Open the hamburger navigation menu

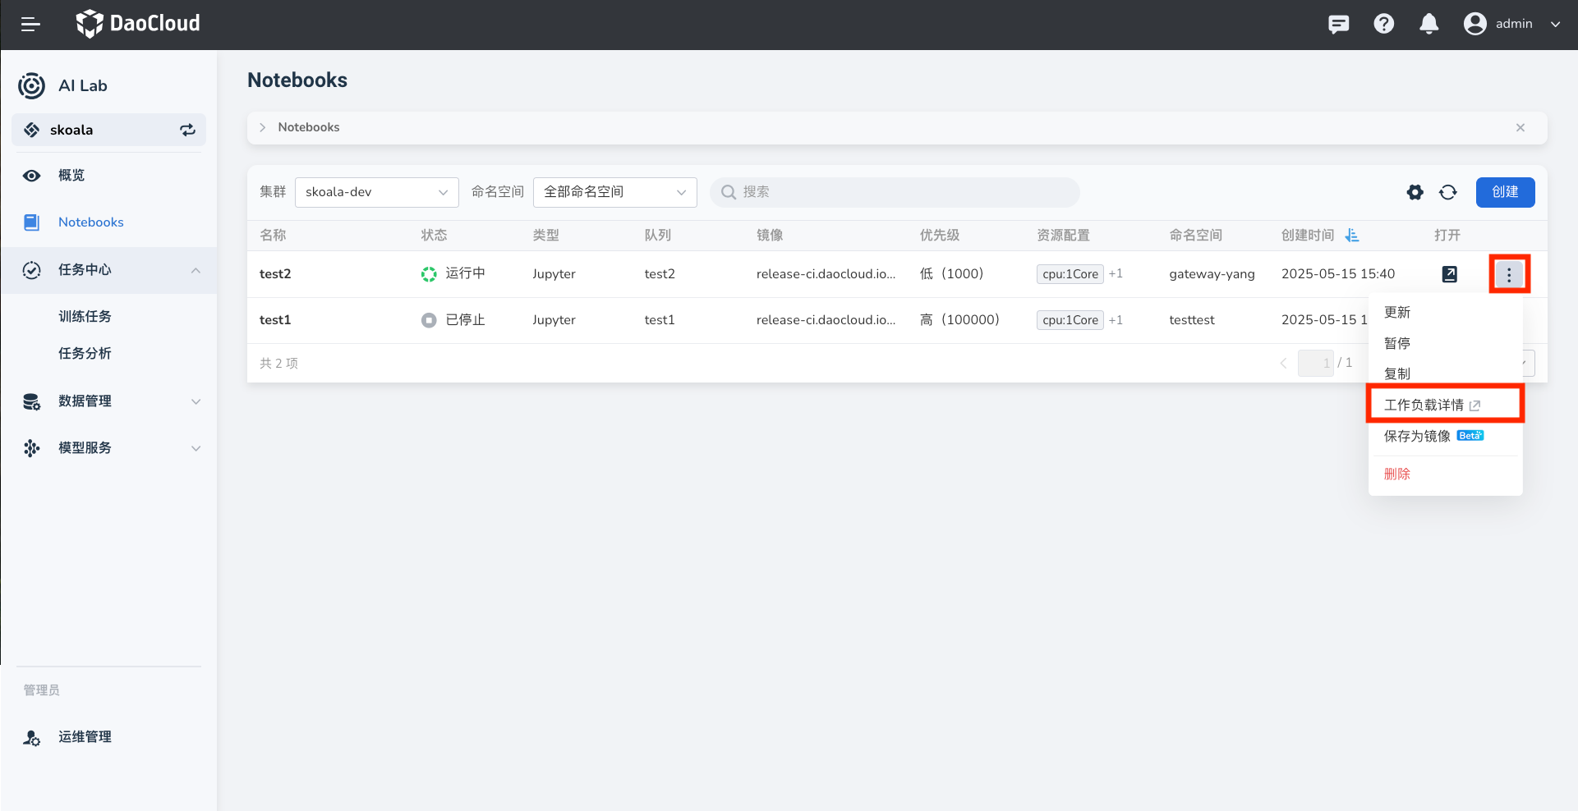pyautogui.click(x=30, y=25)
